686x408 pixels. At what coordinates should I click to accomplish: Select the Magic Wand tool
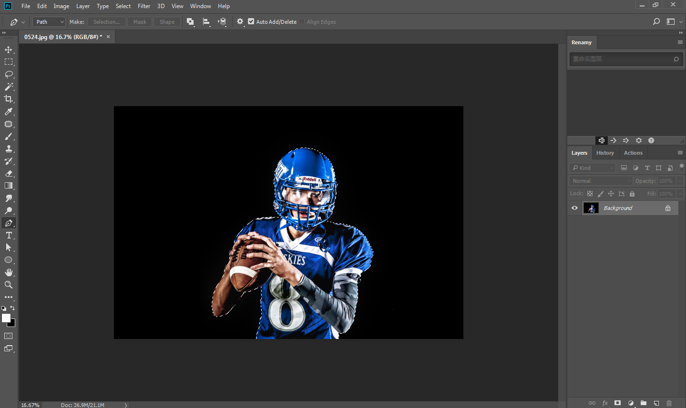[x=9, y=87]
